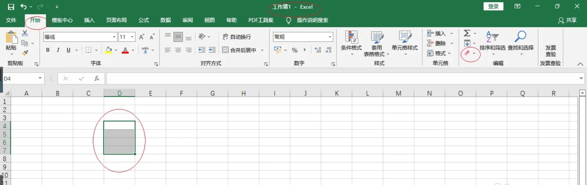The height and width of the screenshot is (185, 587).
Task: Cut selection with the scissors icon
Action: coord(25,33)
